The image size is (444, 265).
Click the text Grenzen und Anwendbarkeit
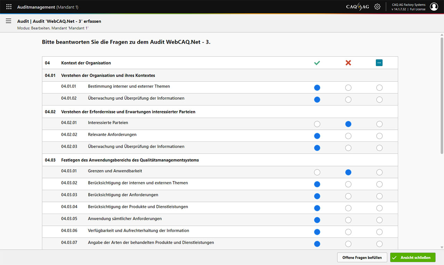(115, 171)
